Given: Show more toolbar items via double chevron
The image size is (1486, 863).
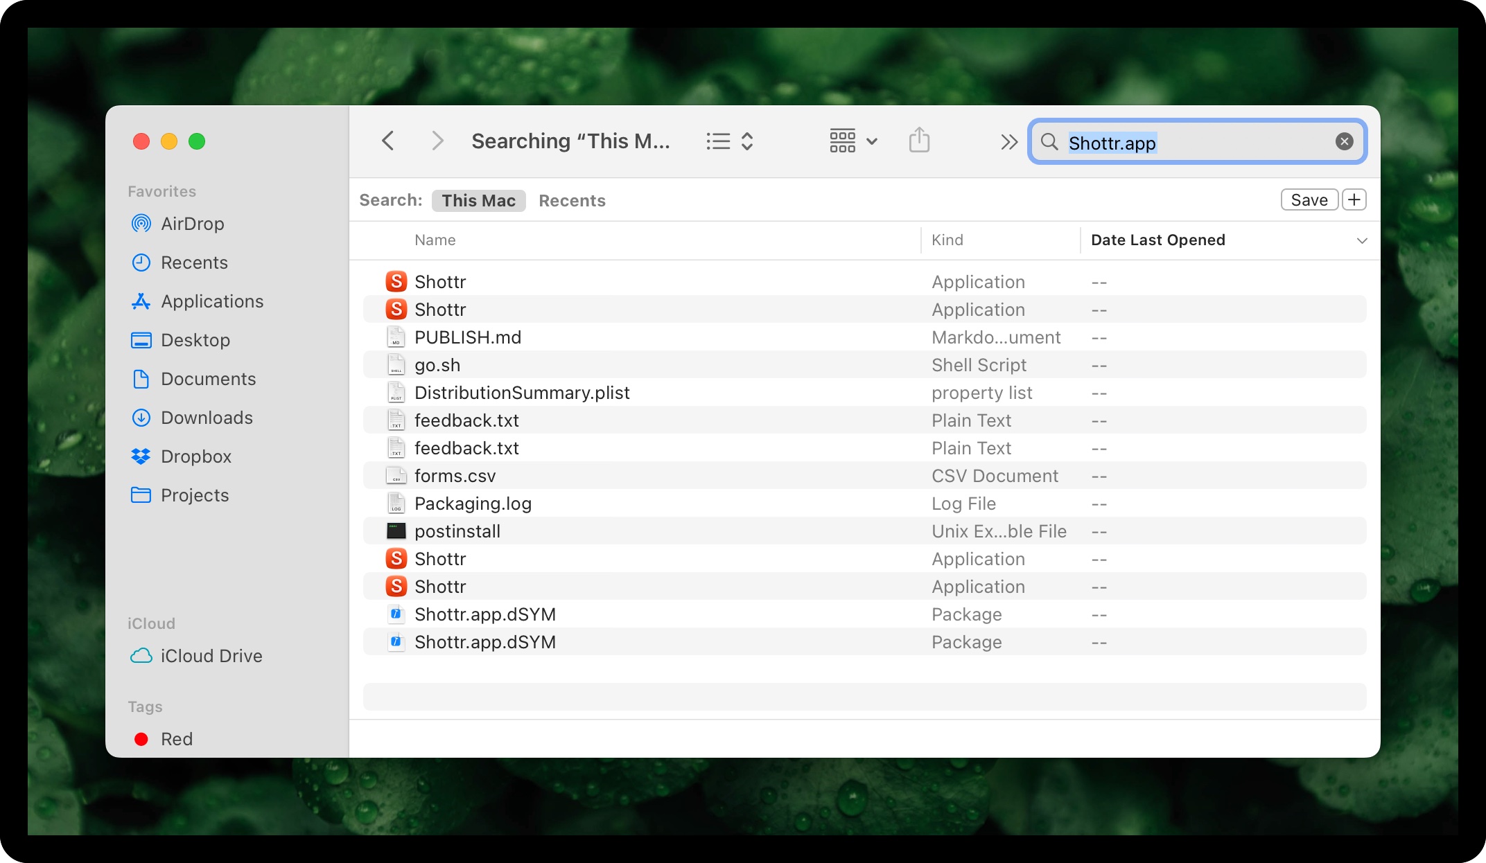Looking at the screenshot, I should tap(1009, 142).
